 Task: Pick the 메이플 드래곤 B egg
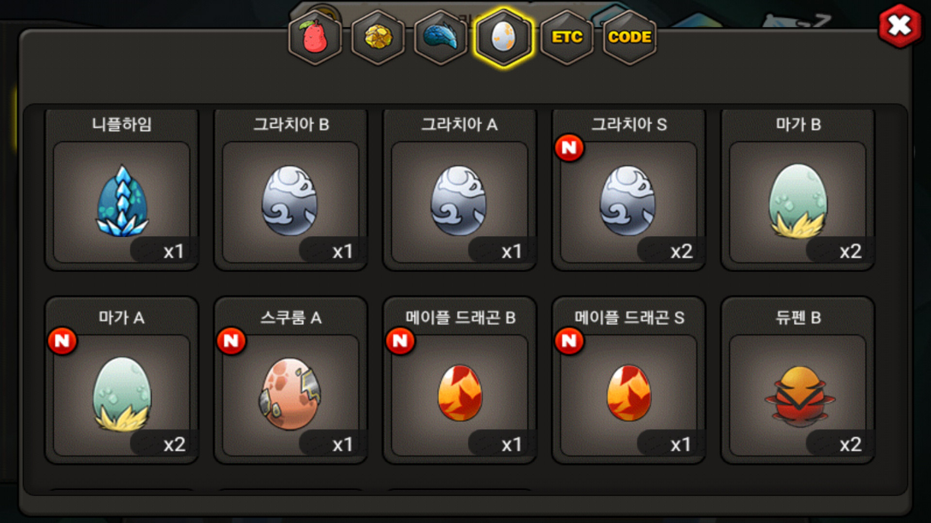pyautogui.click(x=460, y=380)
